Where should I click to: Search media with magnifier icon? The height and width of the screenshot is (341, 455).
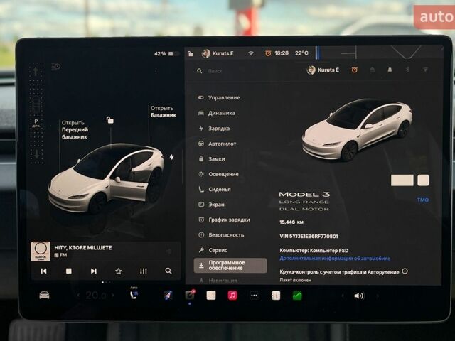[x=168, y=271]
